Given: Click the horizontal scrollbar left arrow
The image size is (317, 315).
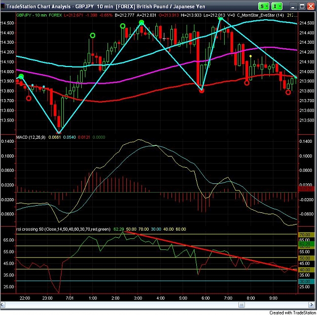Looking at the screenshot, I should coord(3,304).
